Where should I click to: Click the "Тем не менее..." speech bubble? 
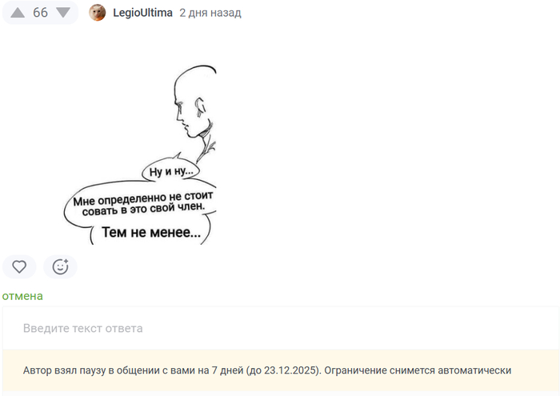click(151, 233)
